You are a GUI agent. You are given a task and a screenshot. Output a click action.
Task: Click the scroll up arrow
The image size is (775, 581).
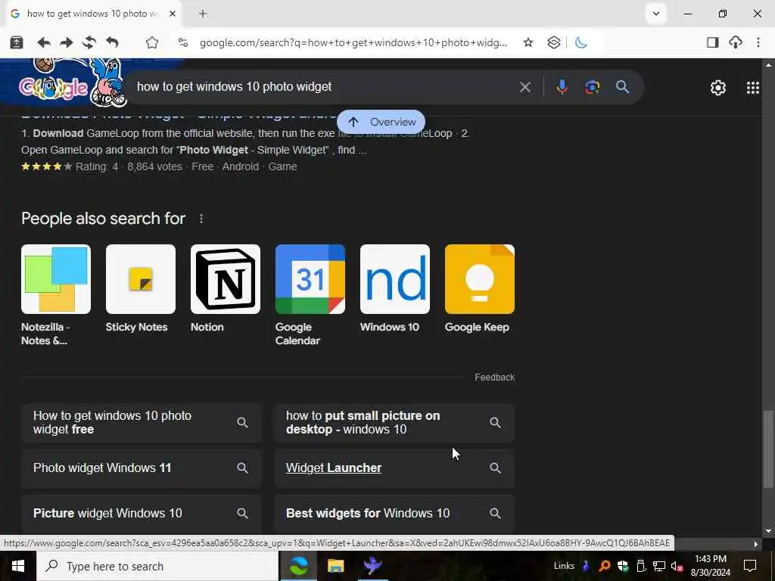(x=768, y=64)
